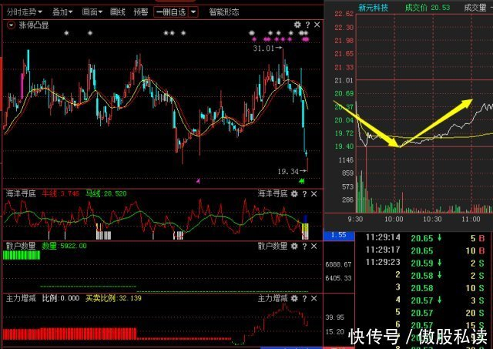Click the magenta arrow marker under chart
Image resolution: width=493 pixels, height=349 pixels.
(x=198, y=181)
